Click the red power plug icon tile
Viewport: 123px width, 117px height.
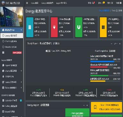point(54,27)
